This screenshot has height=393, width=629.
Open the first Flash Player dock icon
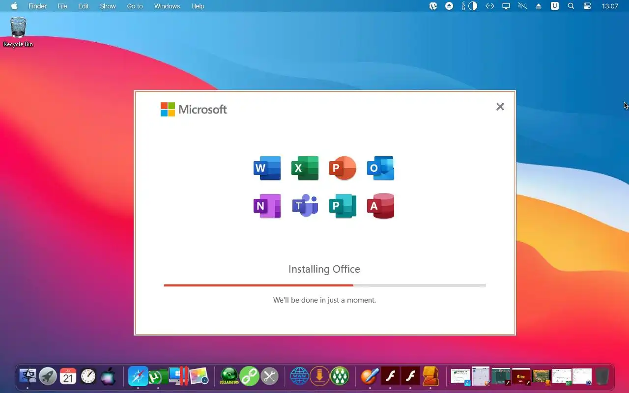[391, 376]
